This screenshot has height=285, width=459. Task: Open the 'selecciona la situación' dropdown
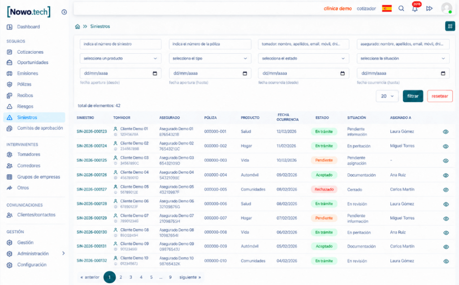tap(403, 59)
